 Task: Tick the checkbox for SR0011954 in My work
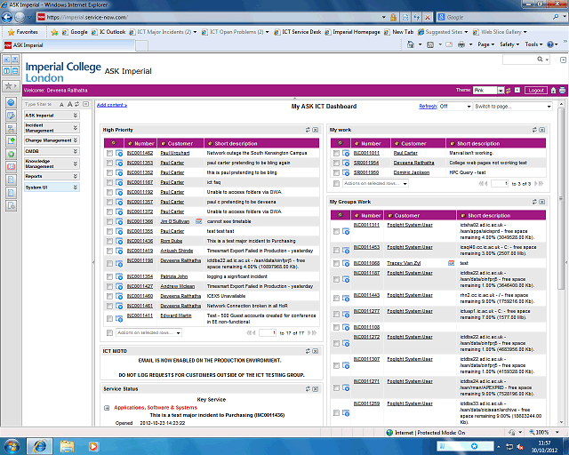click(x=336, y=164)
